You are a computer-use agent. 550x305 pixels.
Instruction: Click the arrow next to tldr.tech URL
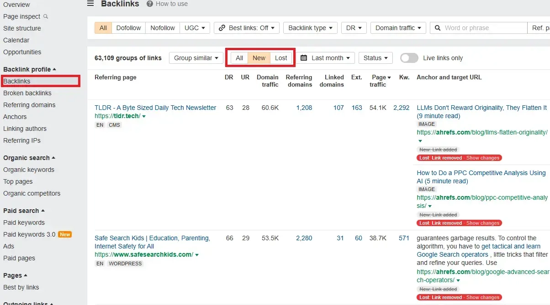[144, 116]
